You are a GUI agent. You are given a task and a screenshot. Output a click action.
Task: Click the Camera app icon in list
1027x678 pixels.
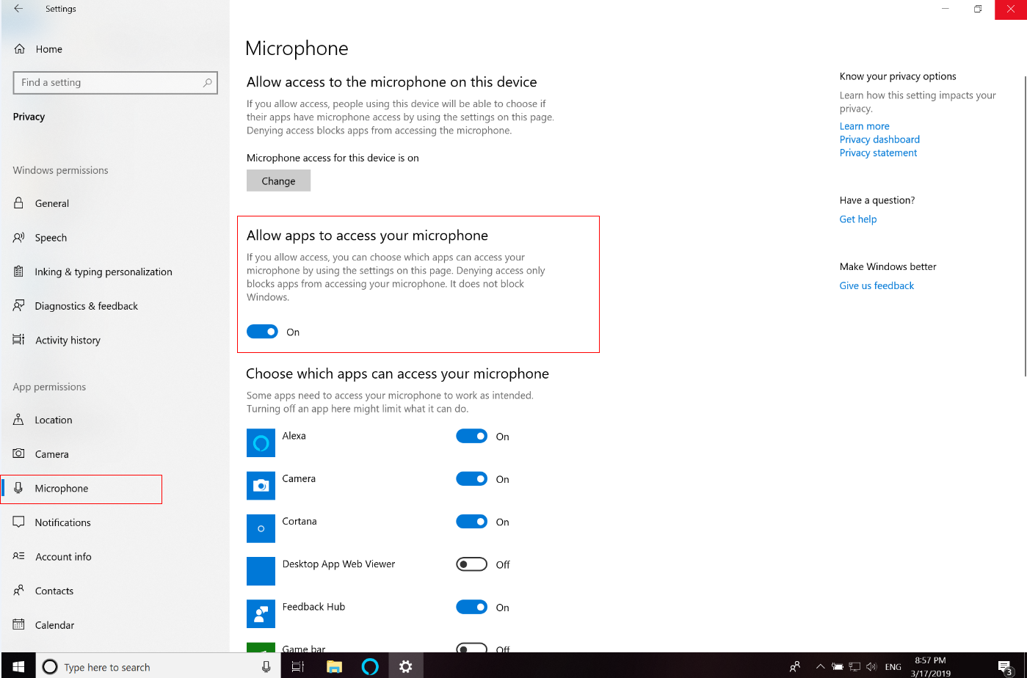click(261, 486)
